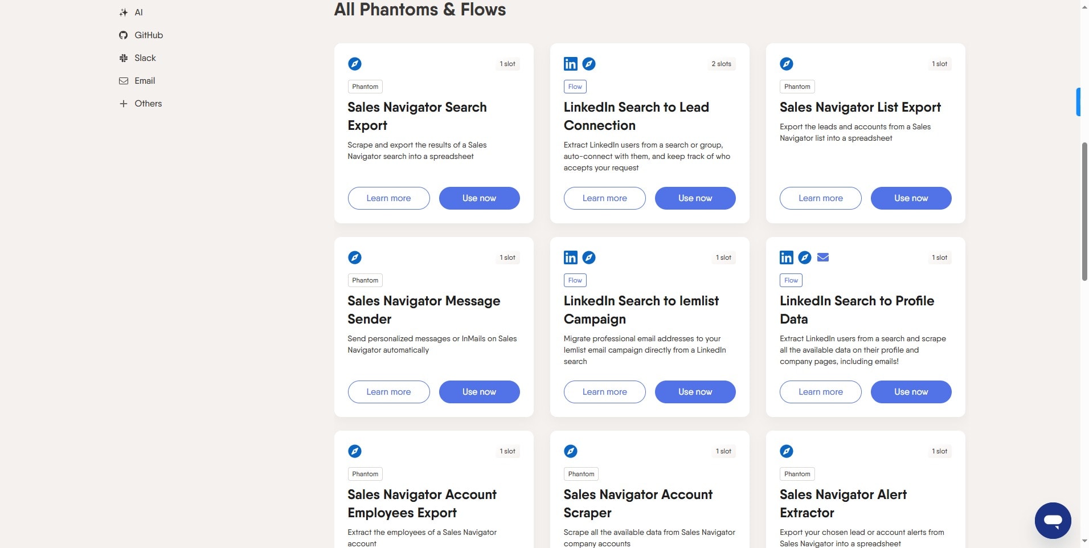Click compass icon on LinkedIn Search to Profile Data card
The image size is (1089, 548).
click(x=805, y=257)
